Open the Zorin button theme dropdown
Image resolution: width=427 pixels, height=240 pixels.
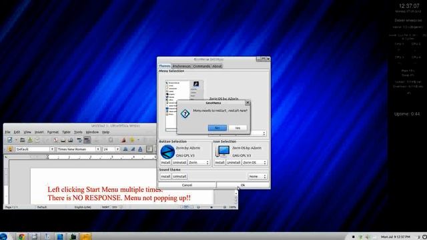coord(199,163)
